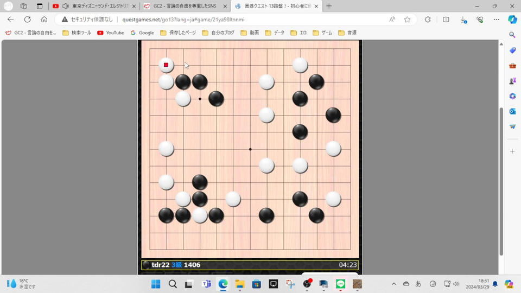Open LINE app from the taskbar
The width and height of the screenshot is (521, 293).
click(341, 284)
